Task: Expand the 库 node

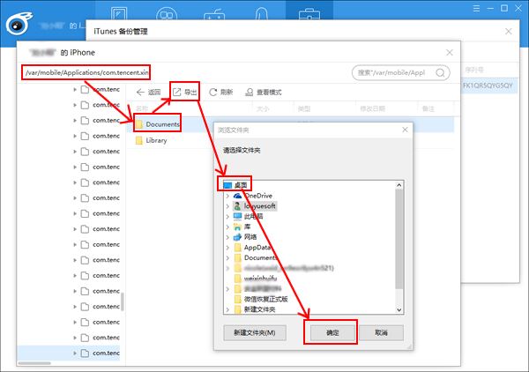Action: (x=227, y=227)
